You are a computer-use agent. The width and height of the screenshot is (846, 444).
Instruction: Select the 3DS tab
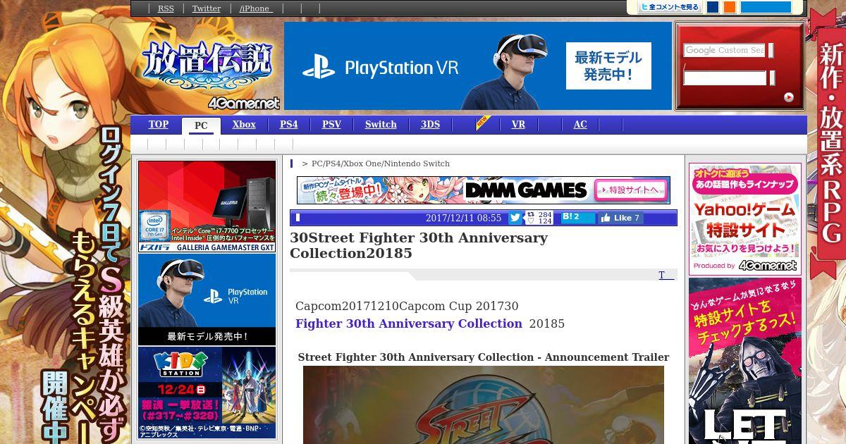point(430,125)
